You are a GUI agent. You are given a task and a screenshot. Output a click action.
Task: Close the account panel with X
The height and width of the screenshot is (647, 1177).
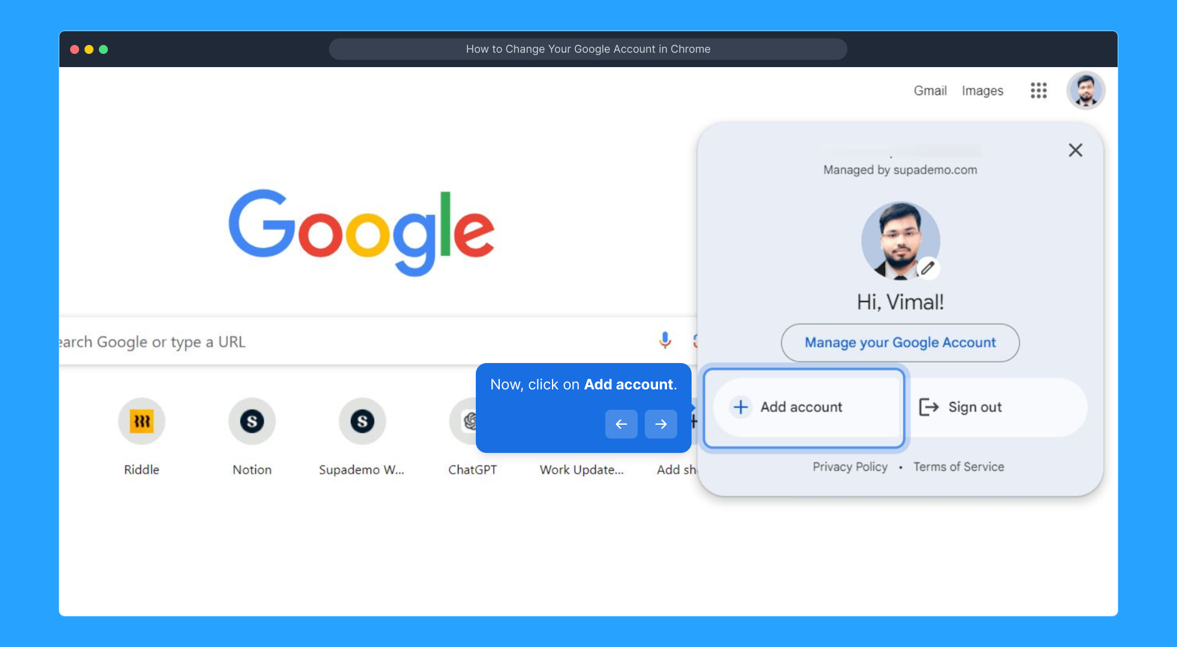pyautogui.click(x=1075, y=150)
